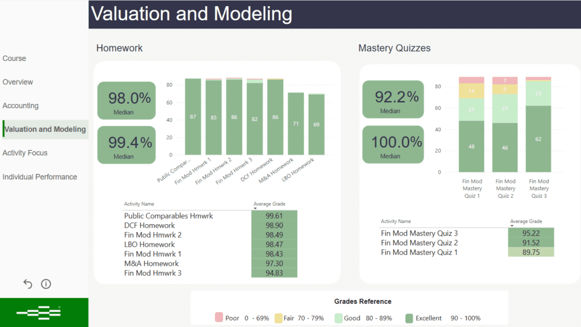Open the info icon in sidebar
Screen dimensions: 581x327
47,284
